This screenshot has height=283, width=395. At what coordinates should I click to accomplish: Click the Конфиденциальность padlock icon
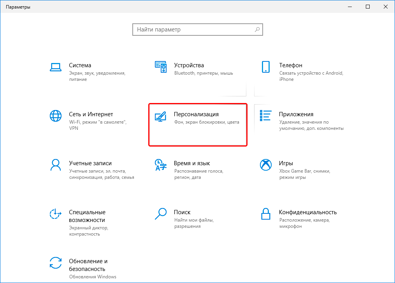266,213
